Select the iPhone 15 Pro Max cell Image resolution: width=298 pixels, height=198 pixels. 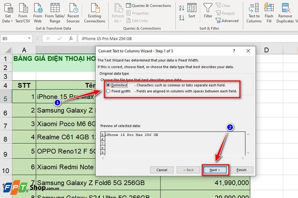pos(66,97)
